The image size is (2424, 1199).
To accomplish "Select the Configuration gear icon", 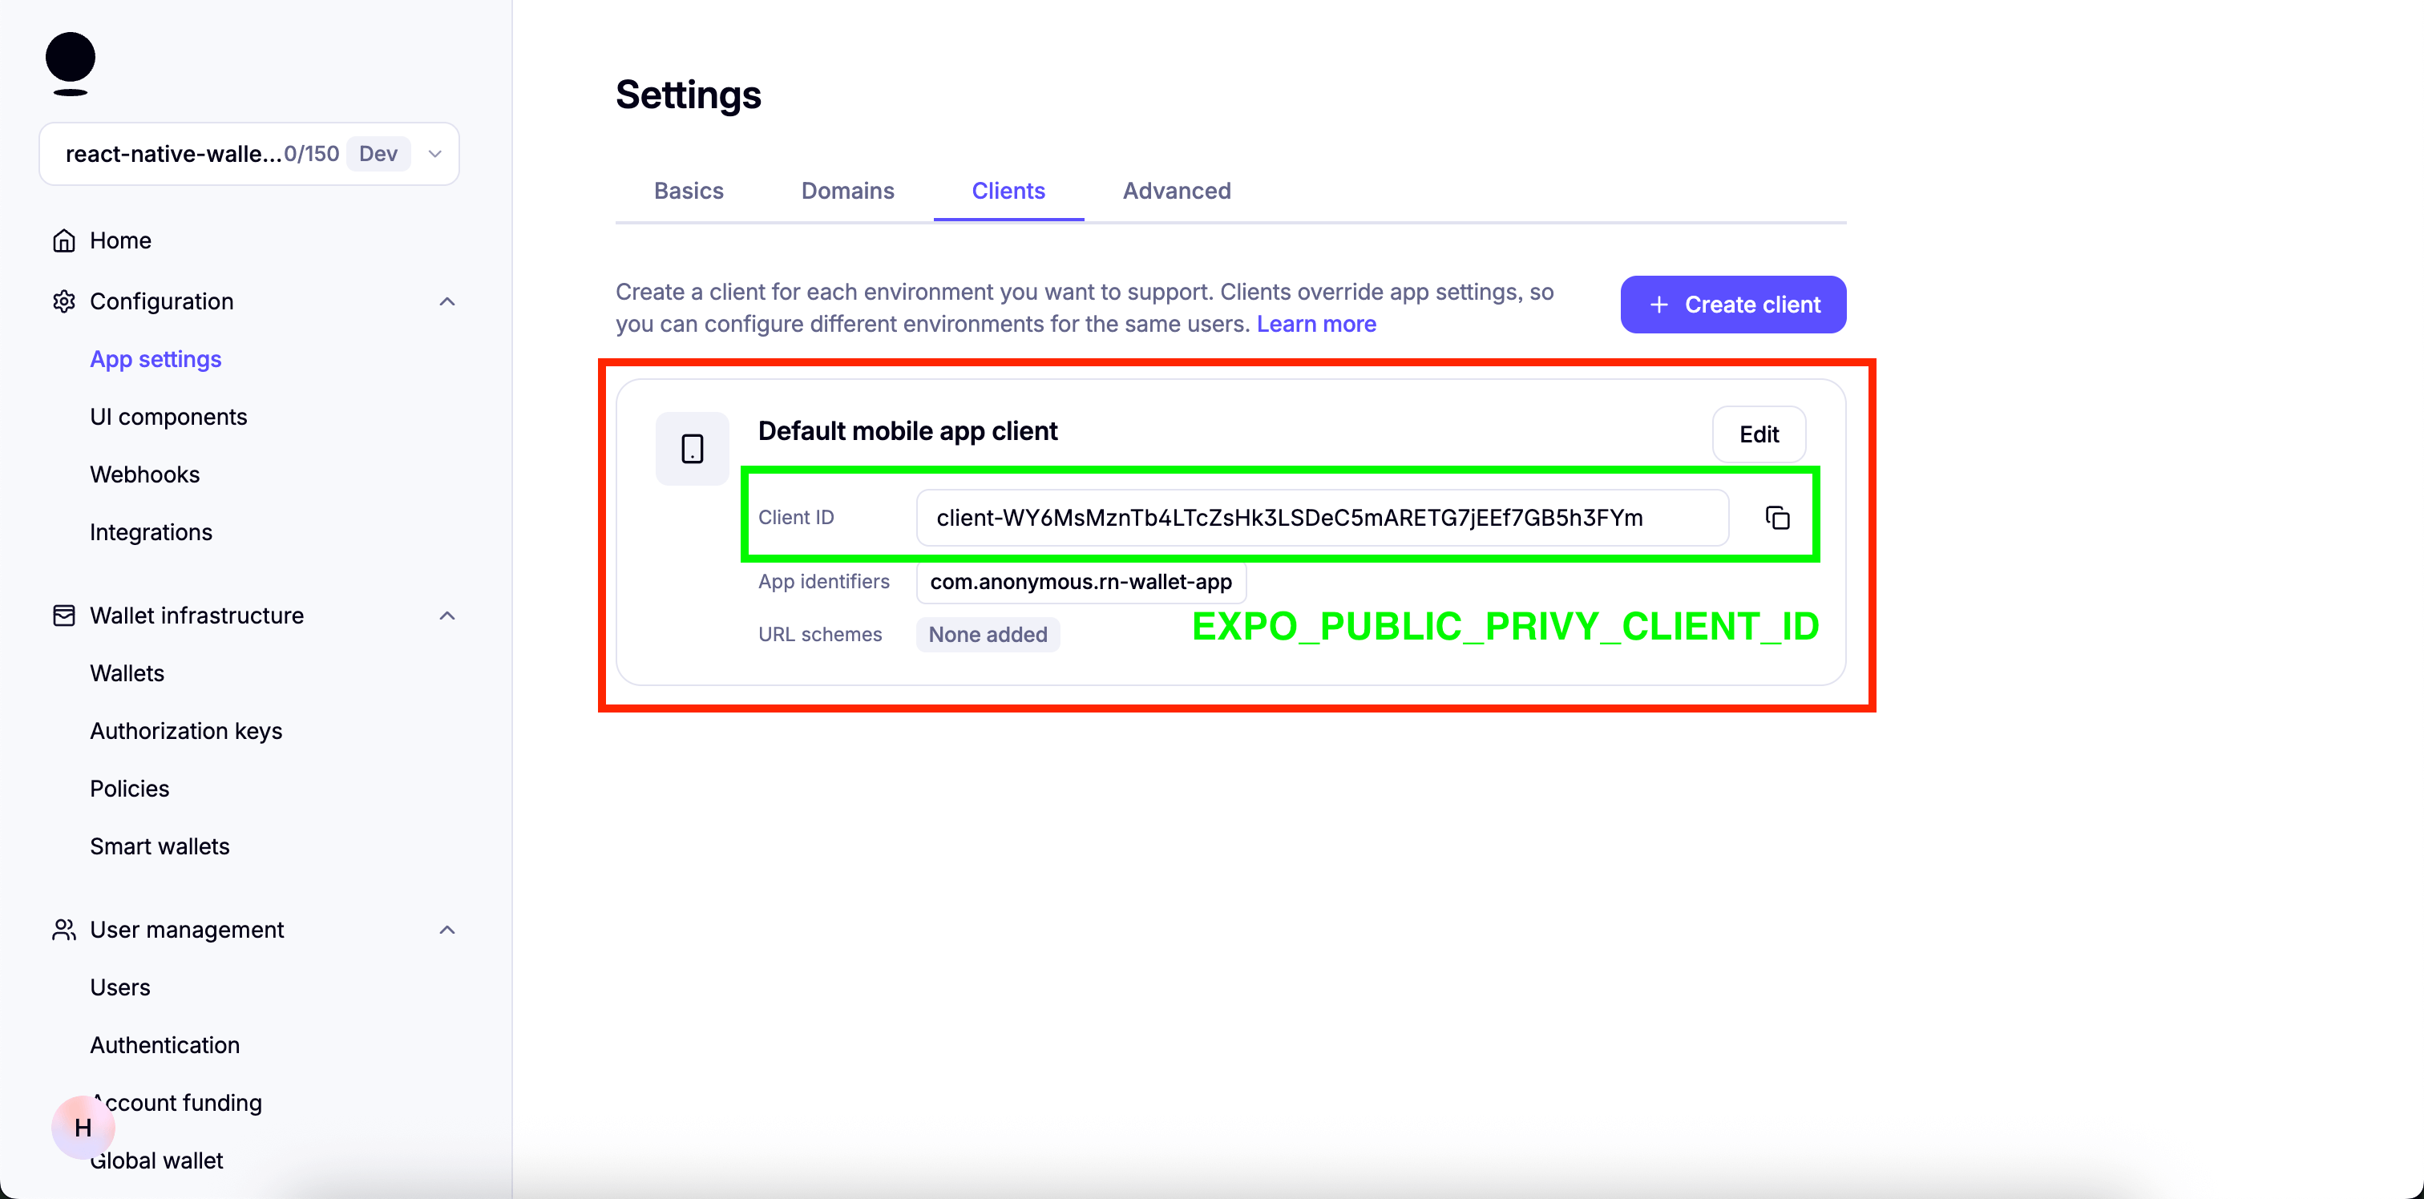I will click(x=64, y=301).
